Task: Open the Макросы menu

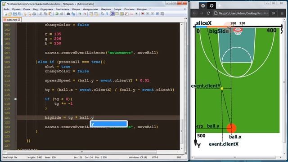Action: 106,9
